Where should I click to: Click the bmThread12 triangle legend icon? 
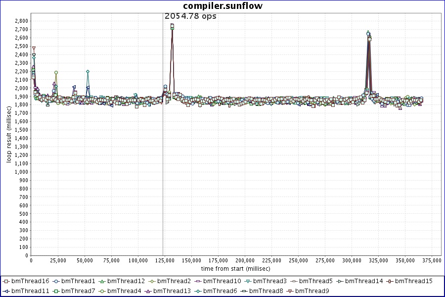coord(101,281)
